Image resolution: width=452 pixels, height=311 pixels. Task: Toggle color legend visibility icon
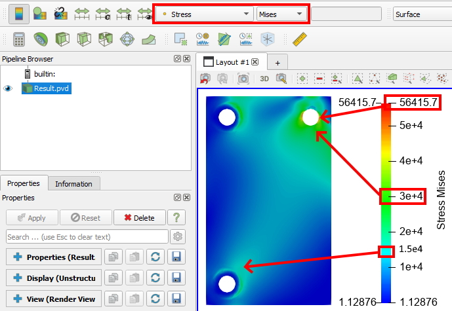(x=19, y=14)
